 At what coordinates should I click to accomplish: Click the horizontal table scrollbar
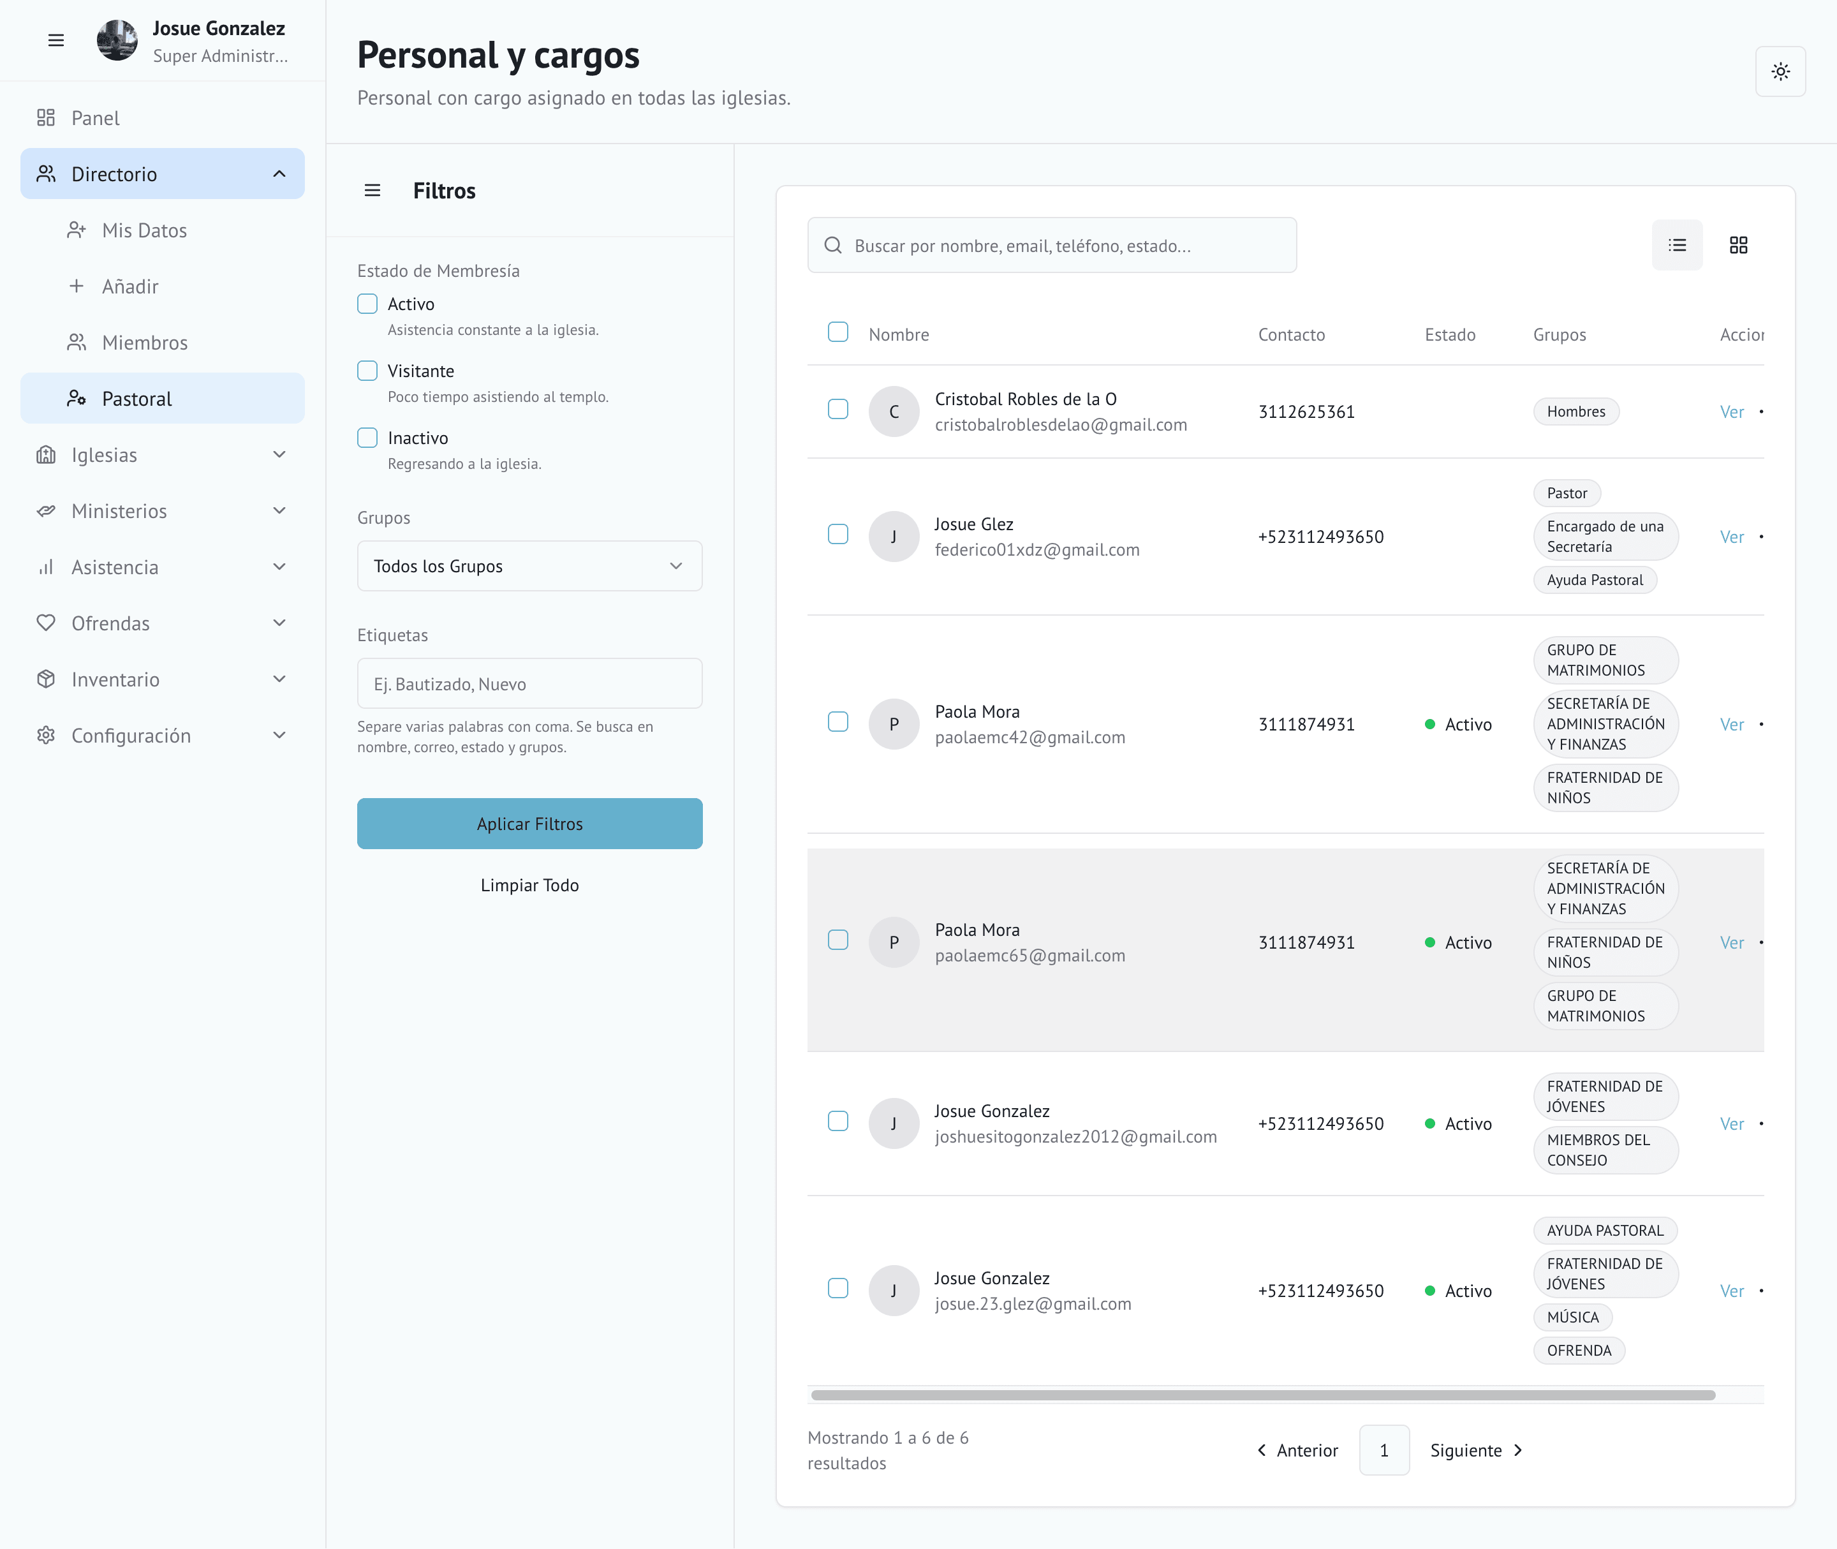click(x=1263, y=1395)
